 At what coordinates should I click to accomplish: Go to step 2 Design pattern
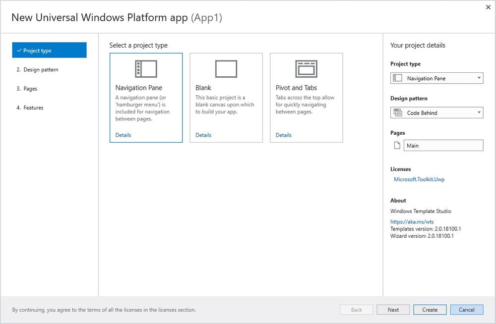click(37, 69)
